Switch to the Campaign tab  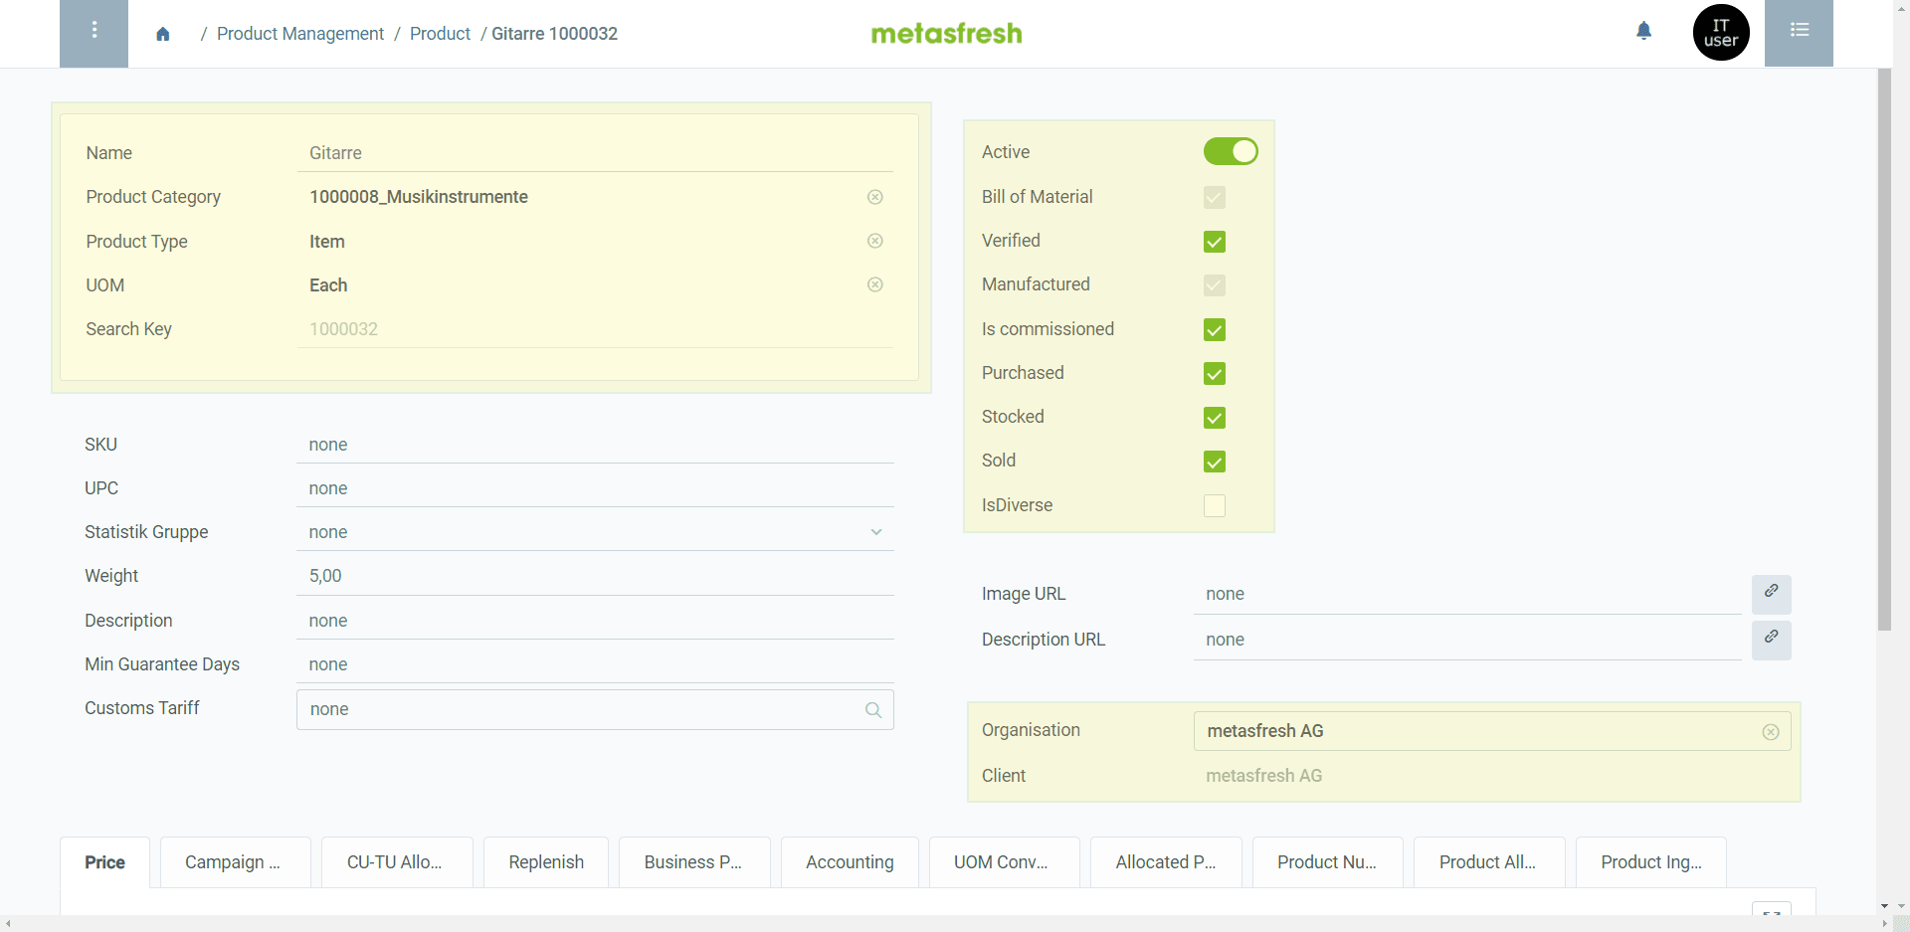tap(235, 862)
